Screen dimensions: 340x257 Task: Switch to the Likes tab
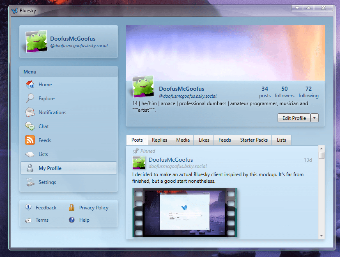pyautogui.click(x=203, y=140)
